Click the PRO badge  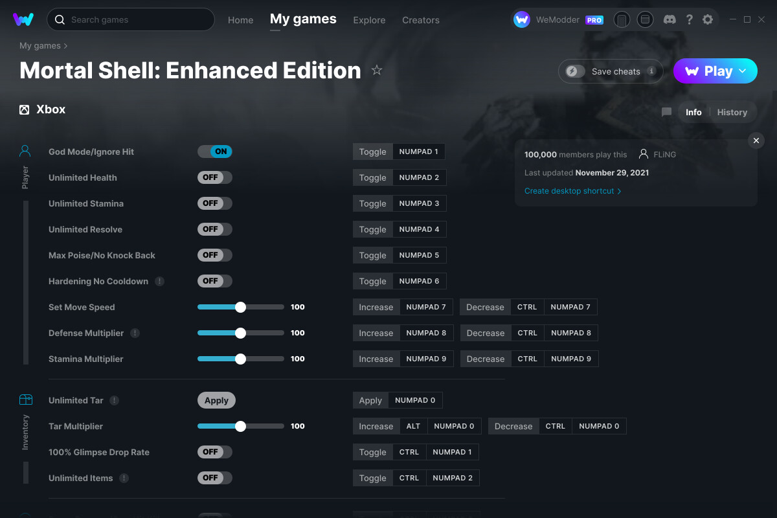point(594,20)
